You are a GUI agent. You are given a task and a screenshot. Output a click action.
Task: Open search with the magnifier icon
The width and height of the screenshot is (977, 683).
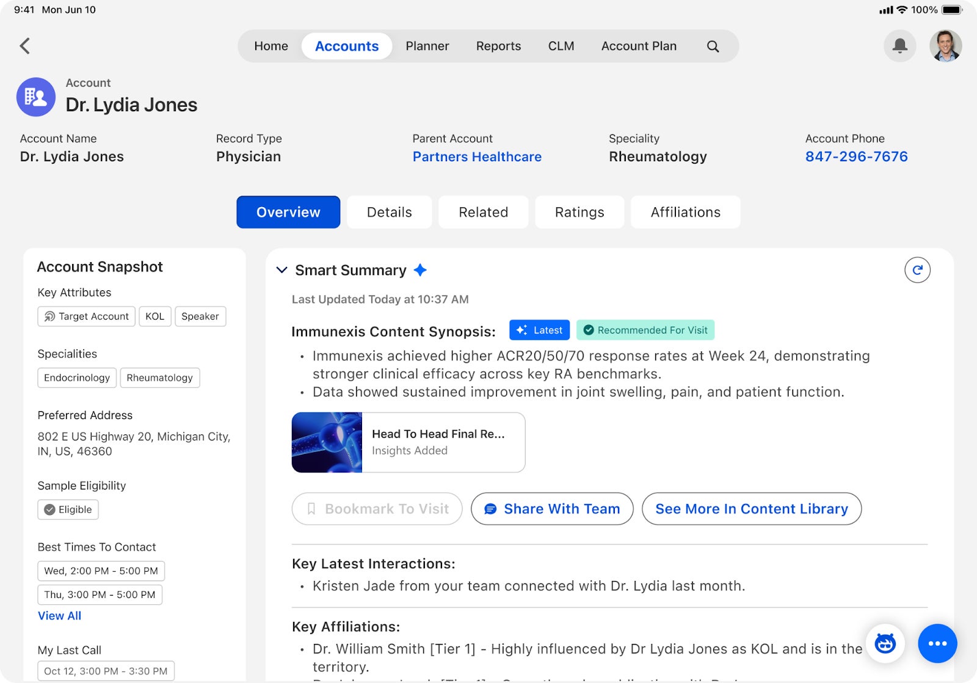[713, 46]
